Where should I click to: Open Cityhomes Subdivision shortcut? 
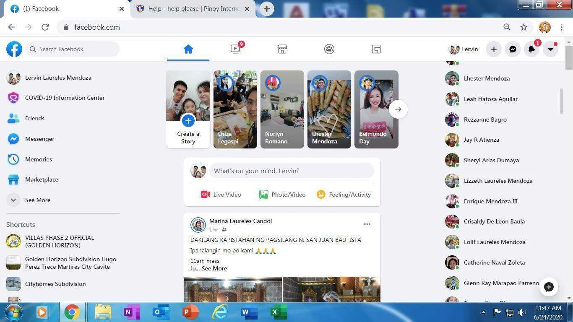click(63, 284)
